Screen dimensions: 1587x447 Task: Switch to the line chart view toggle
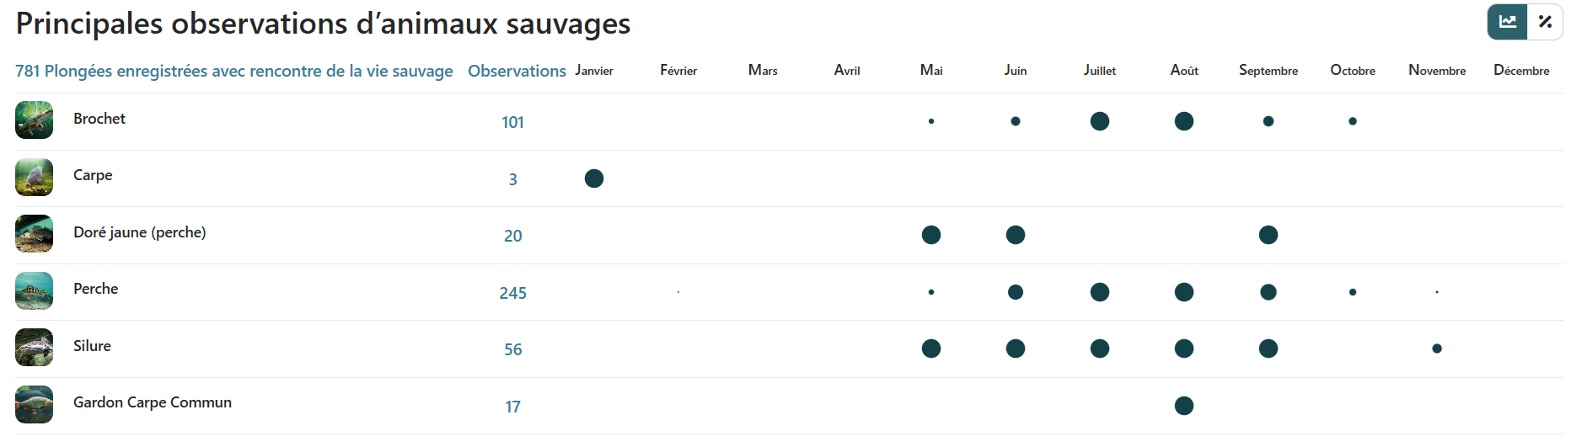(1507, 22)
